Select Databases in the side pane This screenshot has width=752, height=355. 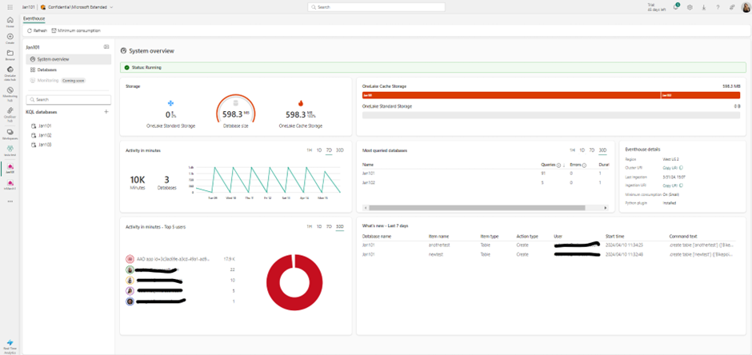point(69,70)
